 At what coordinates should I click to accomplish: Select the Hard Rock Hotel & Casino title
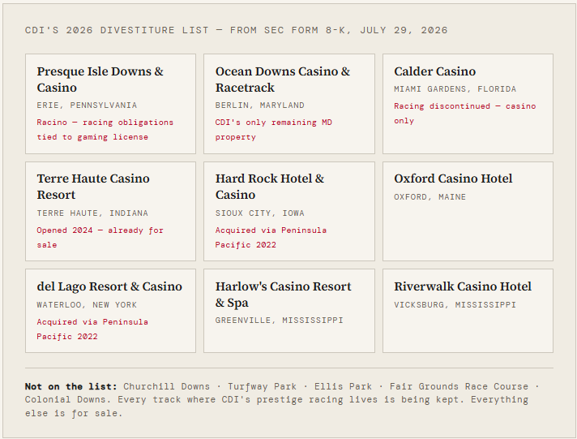click(x=270, y=187)
